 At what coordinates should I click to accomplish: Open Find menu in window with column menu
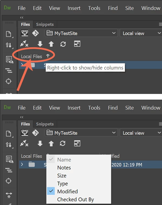click(x=113, y=108)
